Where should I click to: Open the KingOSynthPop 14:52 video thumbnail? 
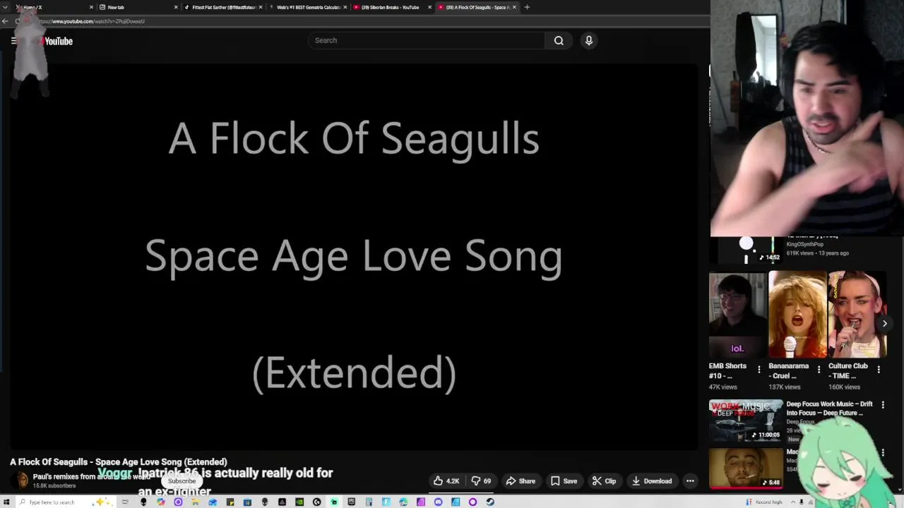pos(745,249)
